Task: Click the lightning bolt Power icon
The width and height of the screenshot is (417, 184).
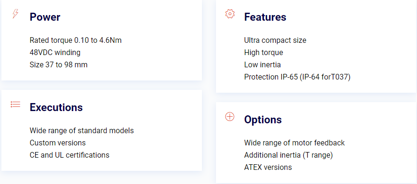Action: pyautogui.click(x=15, y=14)
